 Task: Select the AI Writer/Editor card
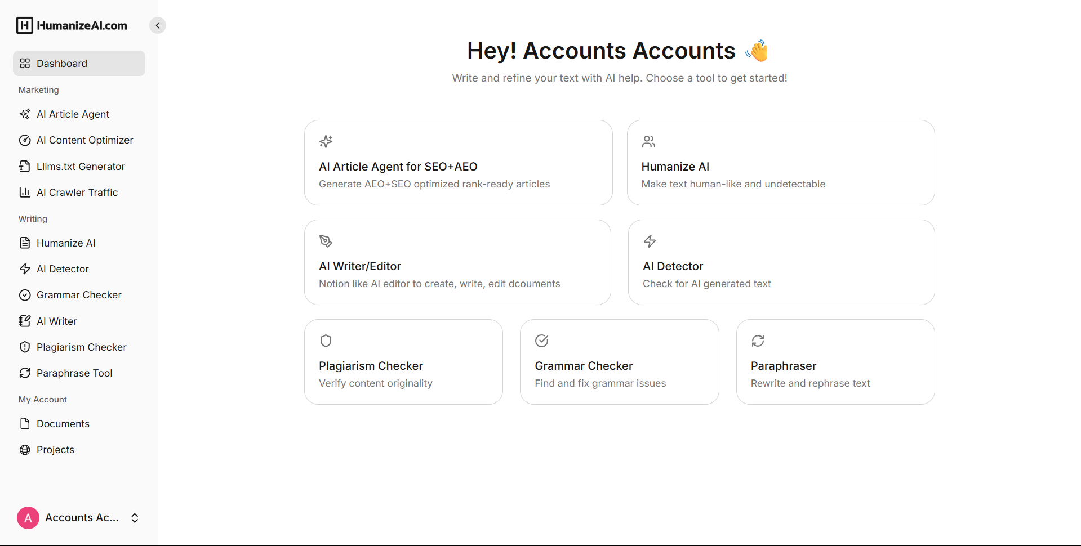457,262
